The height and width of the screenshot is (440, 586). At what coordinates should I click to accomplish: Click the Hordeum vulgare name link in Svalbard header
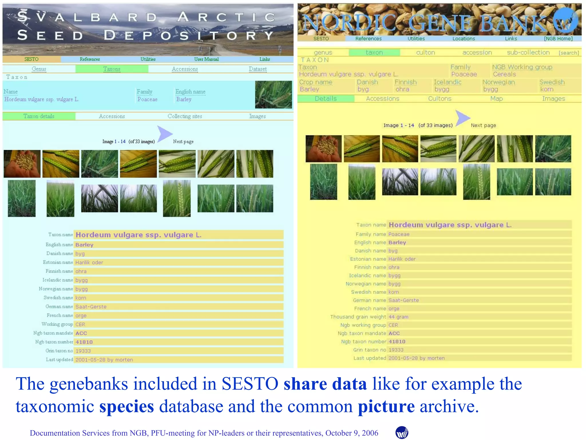point(41,99)
